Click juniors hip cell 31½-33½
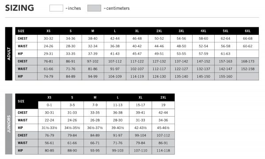Screen dimensions: 265x159 [49, 128]
